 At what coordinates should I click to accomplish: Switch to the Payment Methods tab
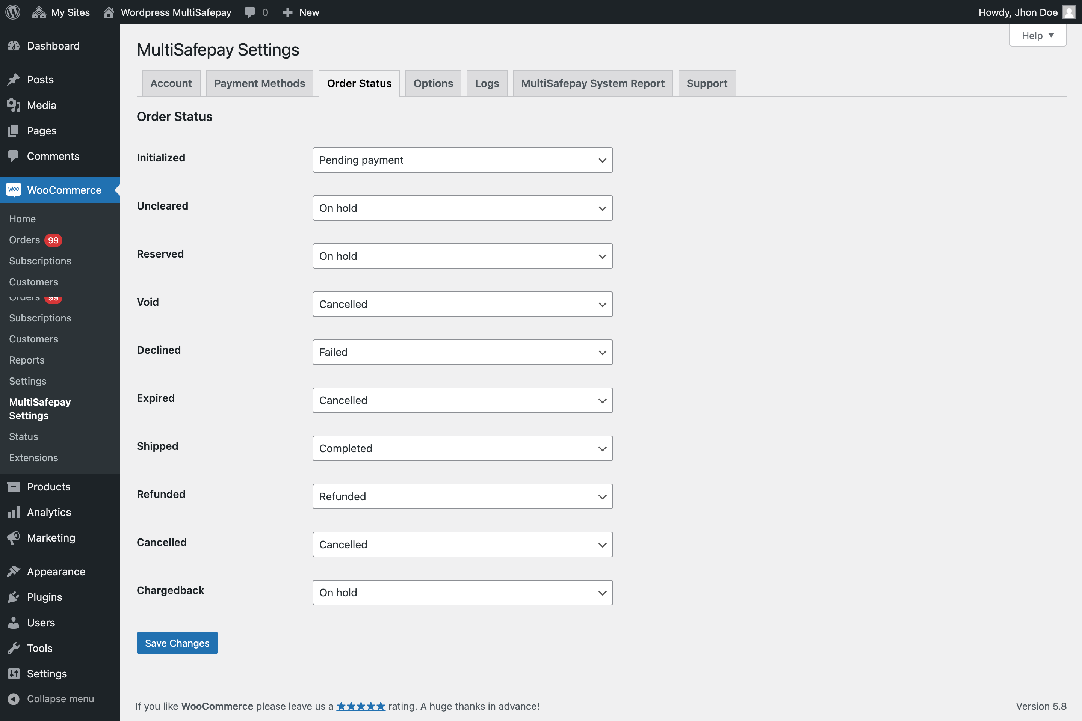point(260,83)
